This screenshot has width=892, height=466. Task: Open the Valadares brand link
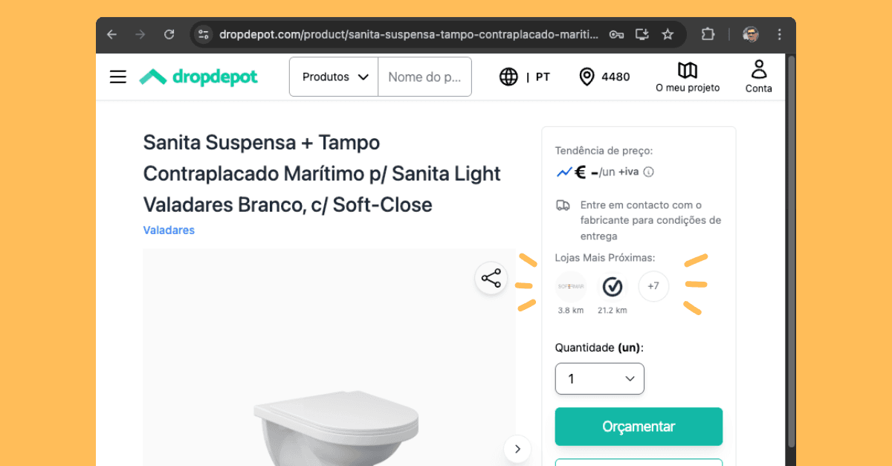tap(169, 230)
